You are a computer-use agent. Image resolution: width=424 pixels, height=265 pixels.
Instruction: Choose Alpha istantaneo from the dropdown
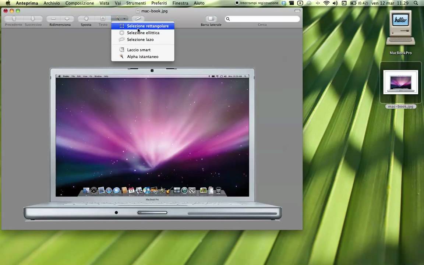142,57
